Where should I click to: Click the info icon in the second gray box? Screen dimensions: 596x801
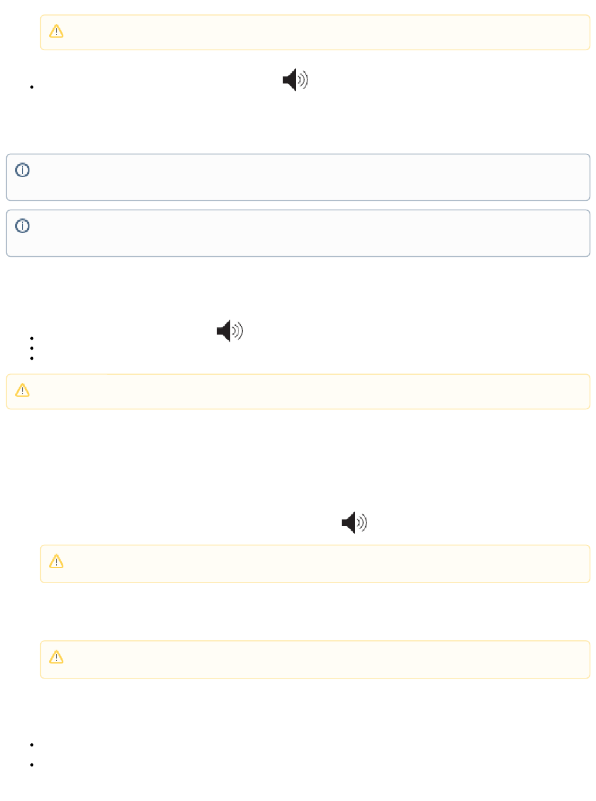click(x=23, y=226)
